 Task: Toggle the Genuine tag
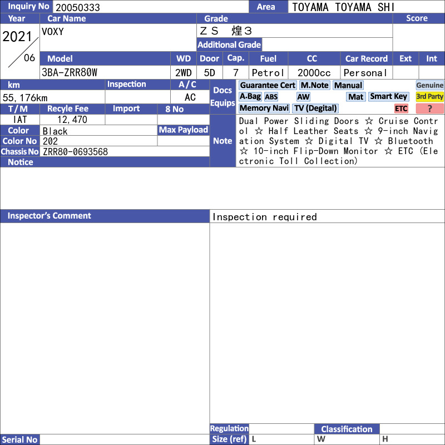[429, 86]
